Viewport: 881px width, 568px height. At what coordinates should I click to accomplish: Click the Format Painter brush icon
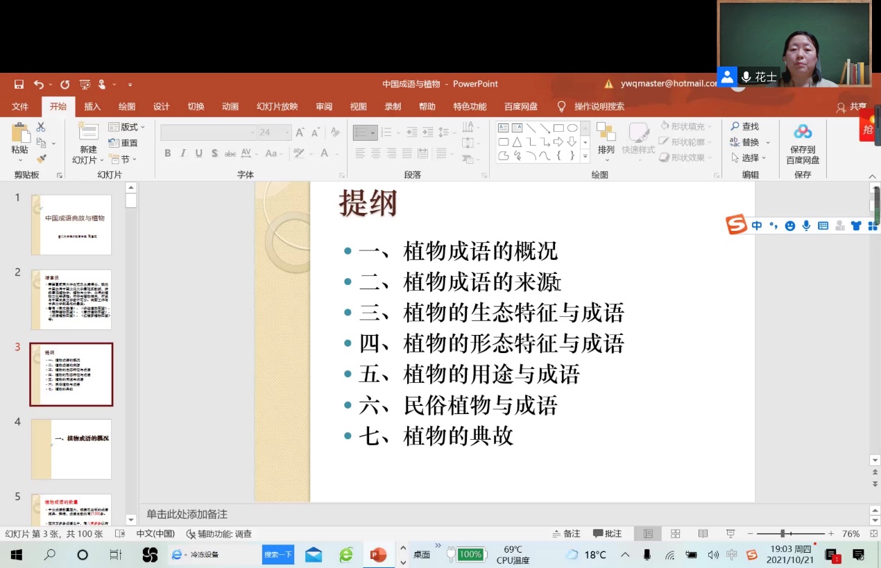tap(42, 159)
